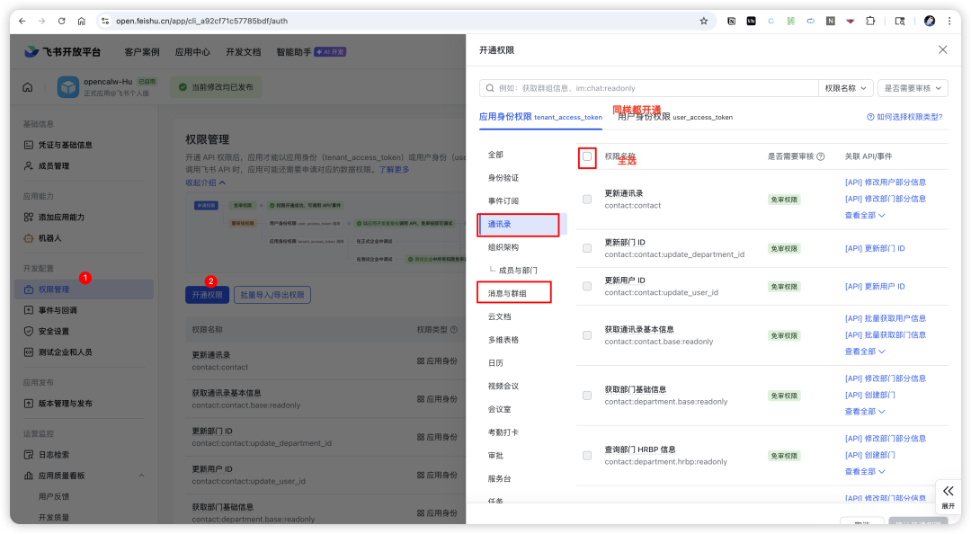Enable the 更新通讯录 contact:contact permission
Image resolution: width=971 pixels, height=534 pixels.
(587, 199)
